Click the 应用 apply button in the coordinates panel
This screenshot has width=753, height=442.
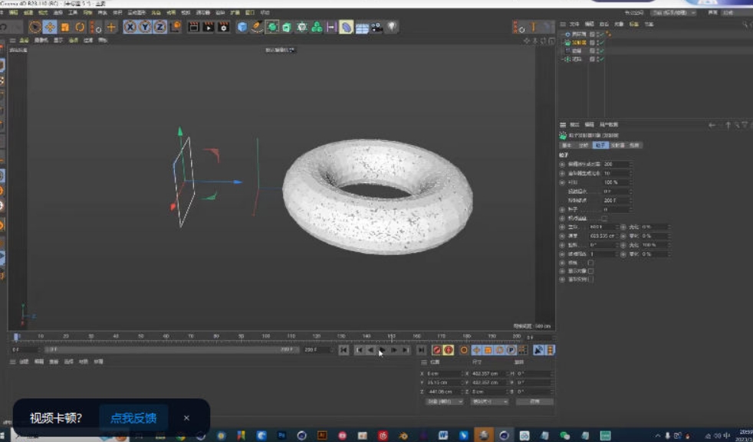534,401
